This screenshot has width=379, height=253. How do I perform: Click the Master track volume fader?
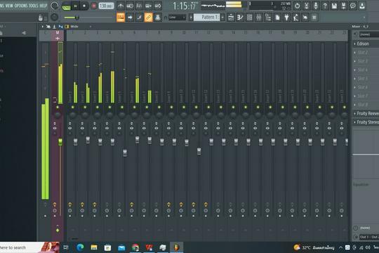(60, 142)
